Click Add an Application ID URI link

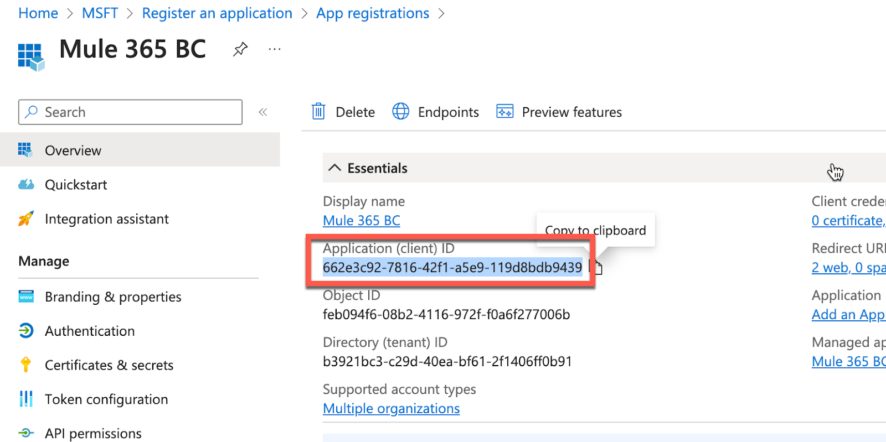pos(849,315)
